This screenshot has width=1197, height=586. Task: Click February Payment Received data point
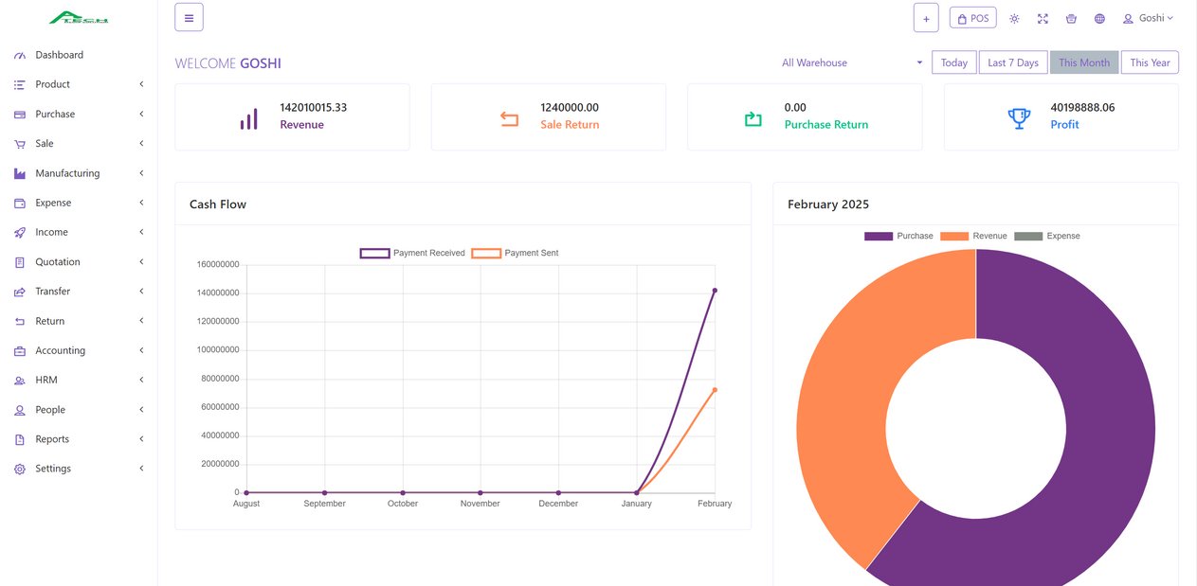[715, 291]
